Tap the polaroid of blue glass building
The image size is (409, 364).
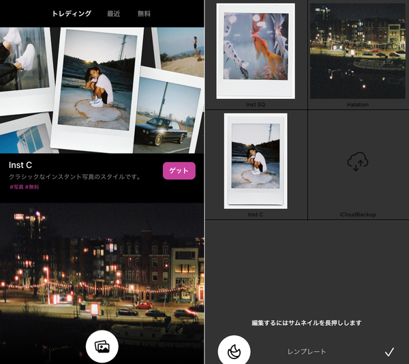coord(27,135)
